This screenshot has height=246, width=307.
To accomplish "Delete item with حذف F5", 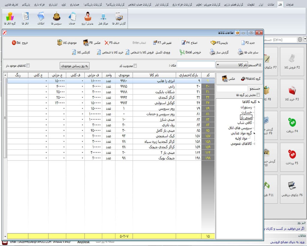I will click(x=112, y=43).
